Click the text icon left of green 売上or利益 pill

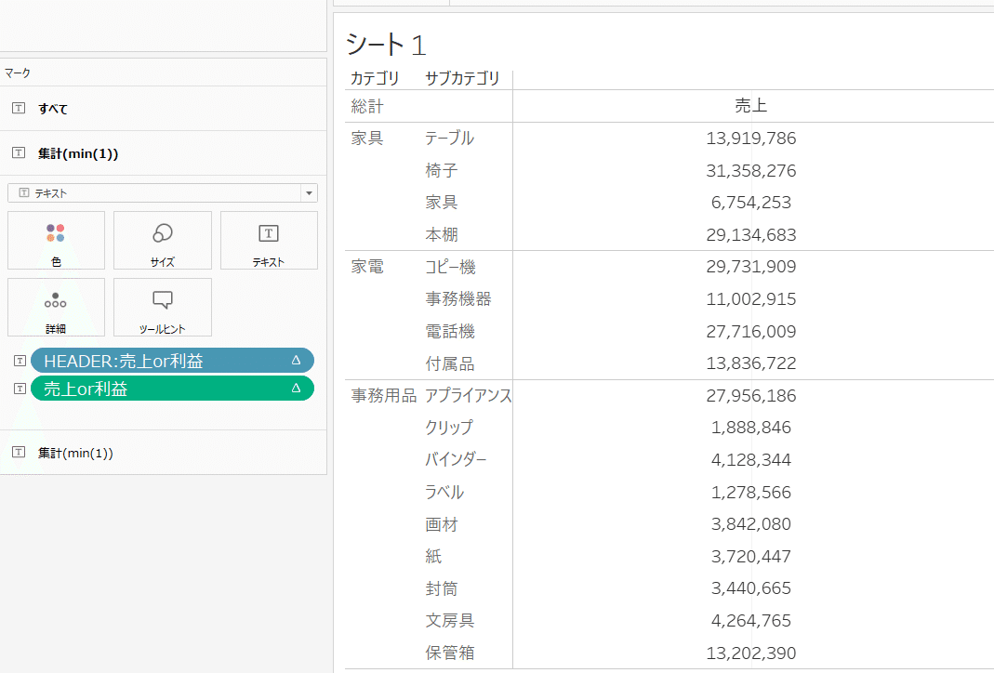coord(20,389)
